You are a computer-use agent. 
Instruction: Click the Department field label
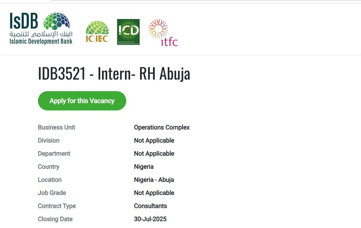tap(54, 154)
